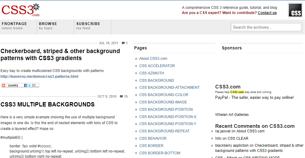Open the CSS BORDER page link
The height and width of the screenshot is (158, 305).
point(151,146)
